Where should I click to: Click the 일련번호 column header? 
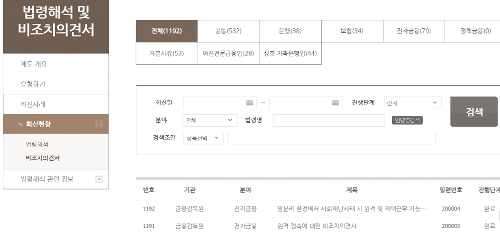click(x=451, y=190)
